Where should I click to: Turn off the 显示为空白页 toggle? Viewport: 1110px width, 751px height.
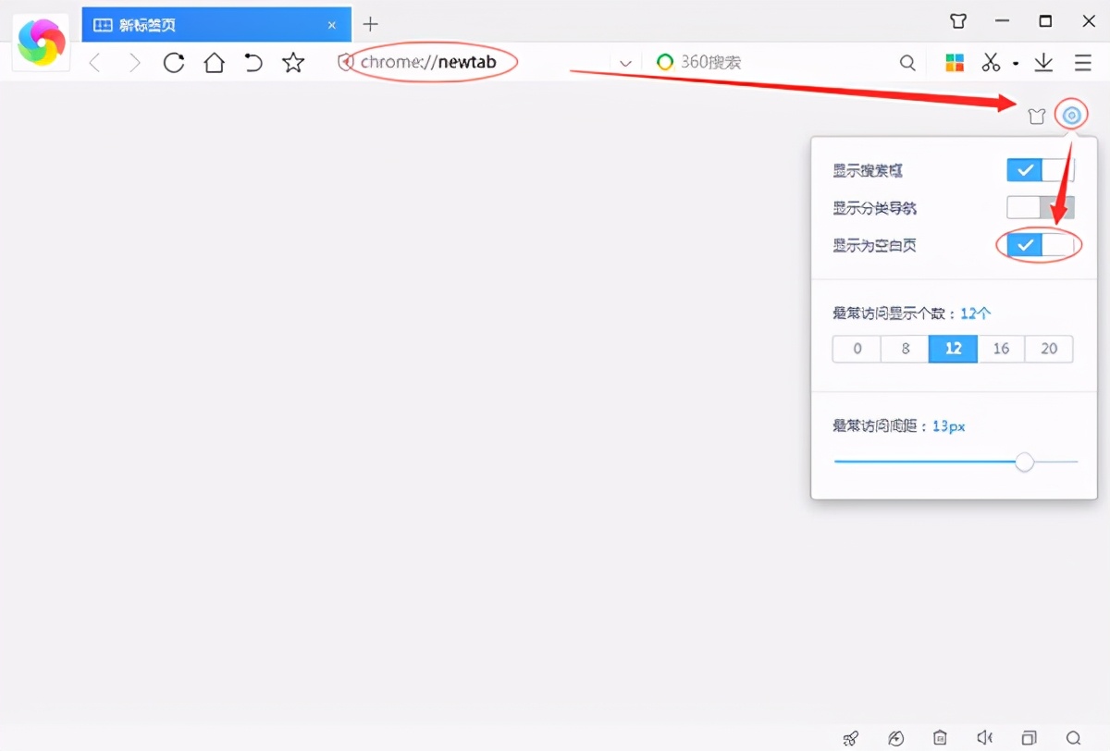coord(1040,245)
